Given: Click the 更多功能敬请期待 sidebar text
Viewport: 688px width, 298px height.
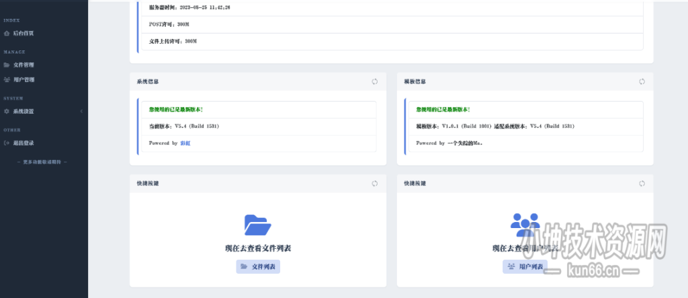Looking at the screenshot, I should coord(42,162).
